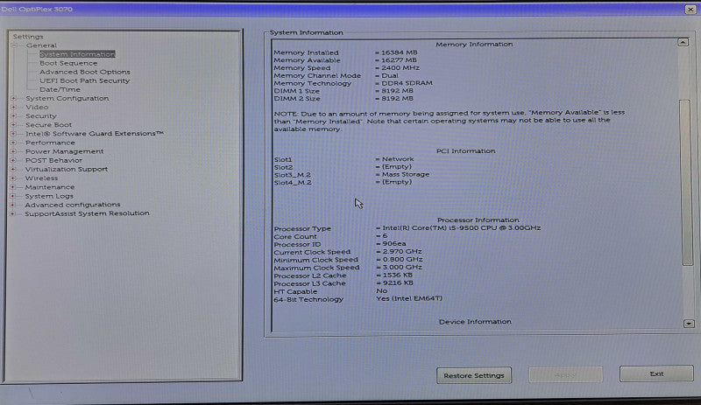Select the Security category label
Screen dimensions: 701x405
[x=40, y=116]
